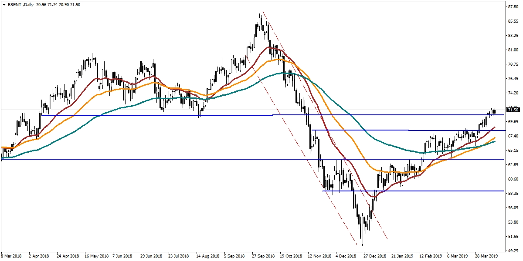Click the 78.75 price axis label
Screen dimensions: 523x261
point(513,64)
